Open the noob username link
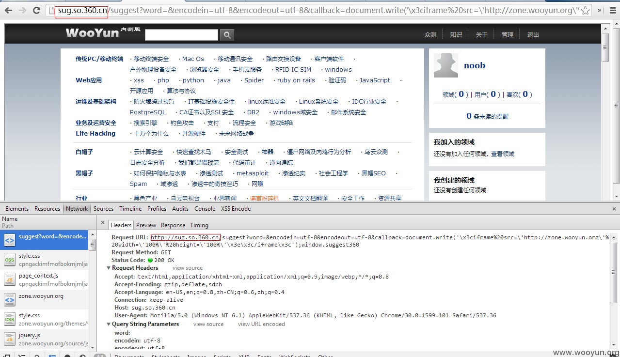This screenshot has width=620, height=357. point(474,65)
